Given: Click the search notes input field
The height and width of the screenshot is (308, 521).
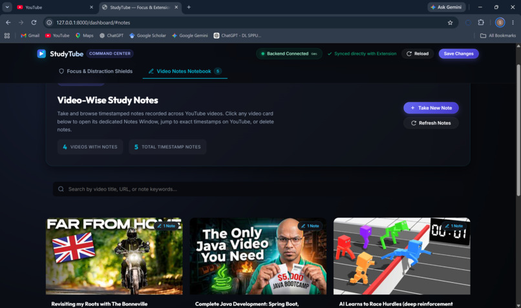Looking at the screenshot, I should (258, 189).
